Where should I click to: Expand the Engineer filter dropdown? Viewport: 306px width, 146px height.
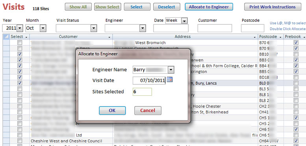tap(143, 28)
